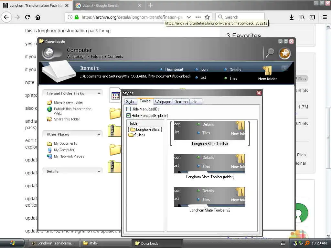Open the styler taskbar button
Screen dimensions: 331x248
click(106, 243)
